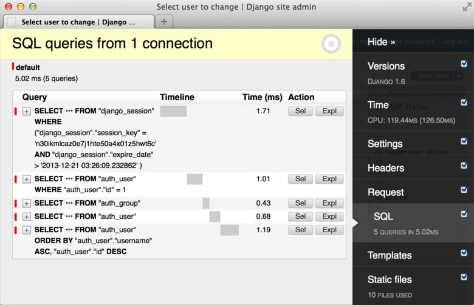Click Sel for the 1.01 ms query
Image resolution: width=474 pixels, height=305 pixels.
pyautogui.click(x=300, y=179)
